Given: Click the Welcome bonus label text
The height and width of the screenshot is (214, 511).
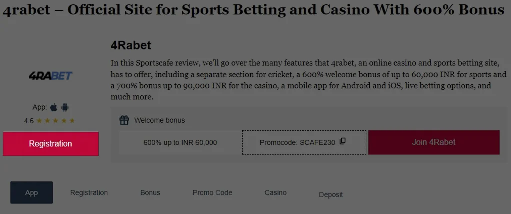Looking at the screenshot, I should click(x=159, y=120).
